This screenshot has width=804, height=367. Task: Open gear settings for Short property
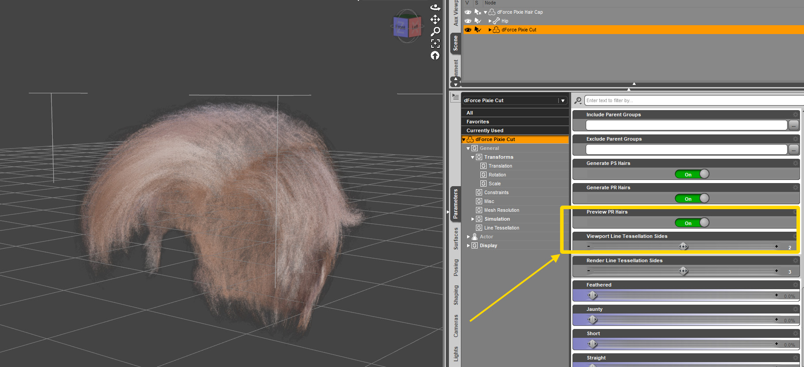[796, 333]
